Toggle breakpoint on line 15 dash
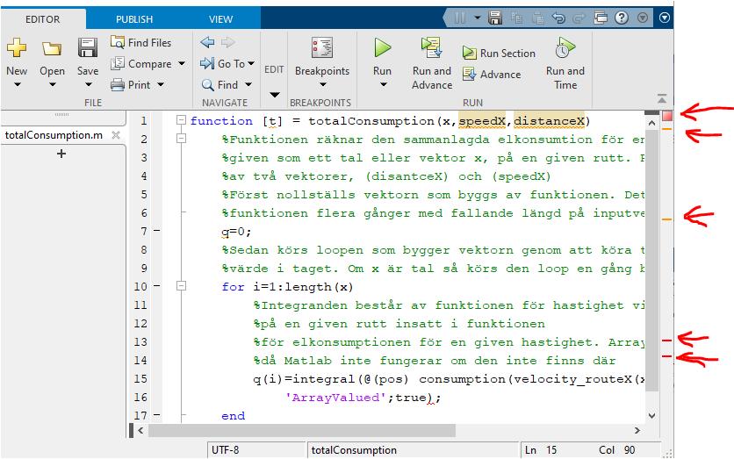 156,379
